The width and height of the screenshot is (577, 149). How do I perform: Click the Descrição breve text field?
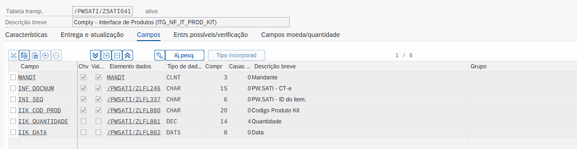tap(181, 22)
